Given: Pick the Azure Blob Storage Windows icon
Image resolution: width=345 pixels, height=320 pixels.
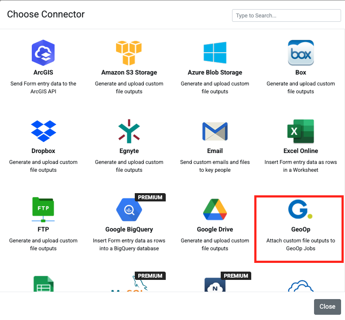Looking at the screenshot, I should pos(215,53).
